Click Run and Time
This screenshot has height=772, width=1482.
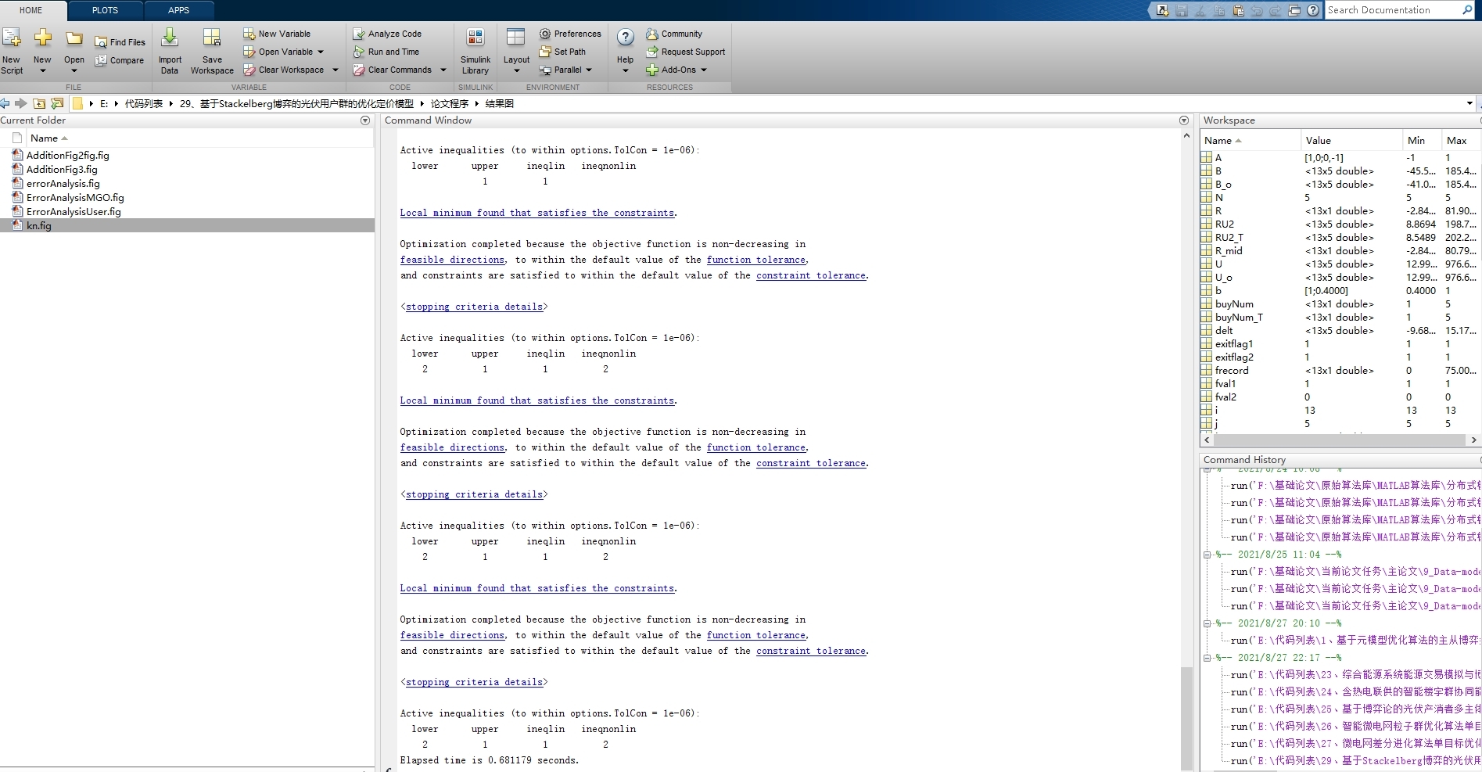pos(386,52)
